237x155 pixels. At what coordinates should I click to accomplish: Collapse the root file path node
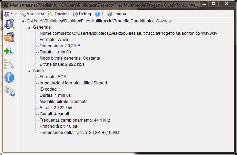point(23,21)
